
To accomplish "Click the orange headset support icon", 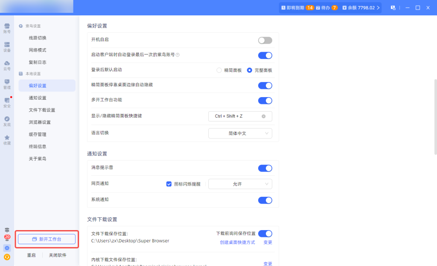I will click(x=7, y=257).
